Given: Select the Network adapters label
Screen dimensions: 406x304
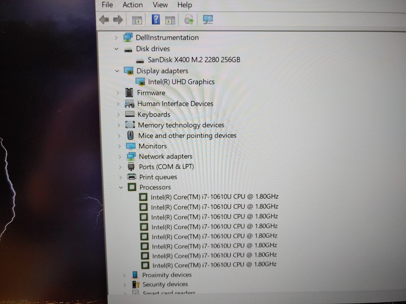Looking at the screenshot, I should point(166,157).
